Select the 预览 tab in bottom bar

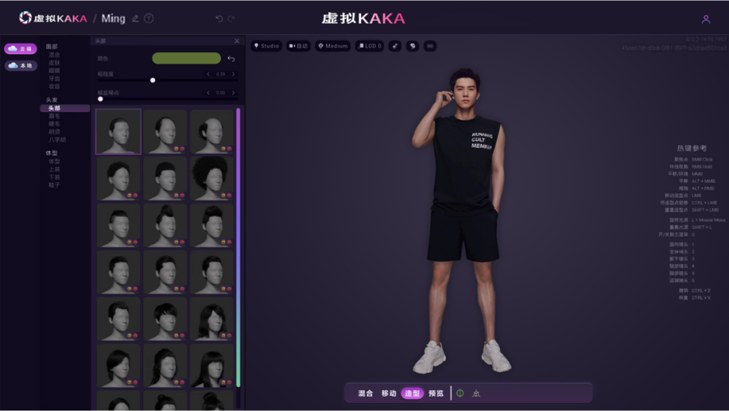436,393
